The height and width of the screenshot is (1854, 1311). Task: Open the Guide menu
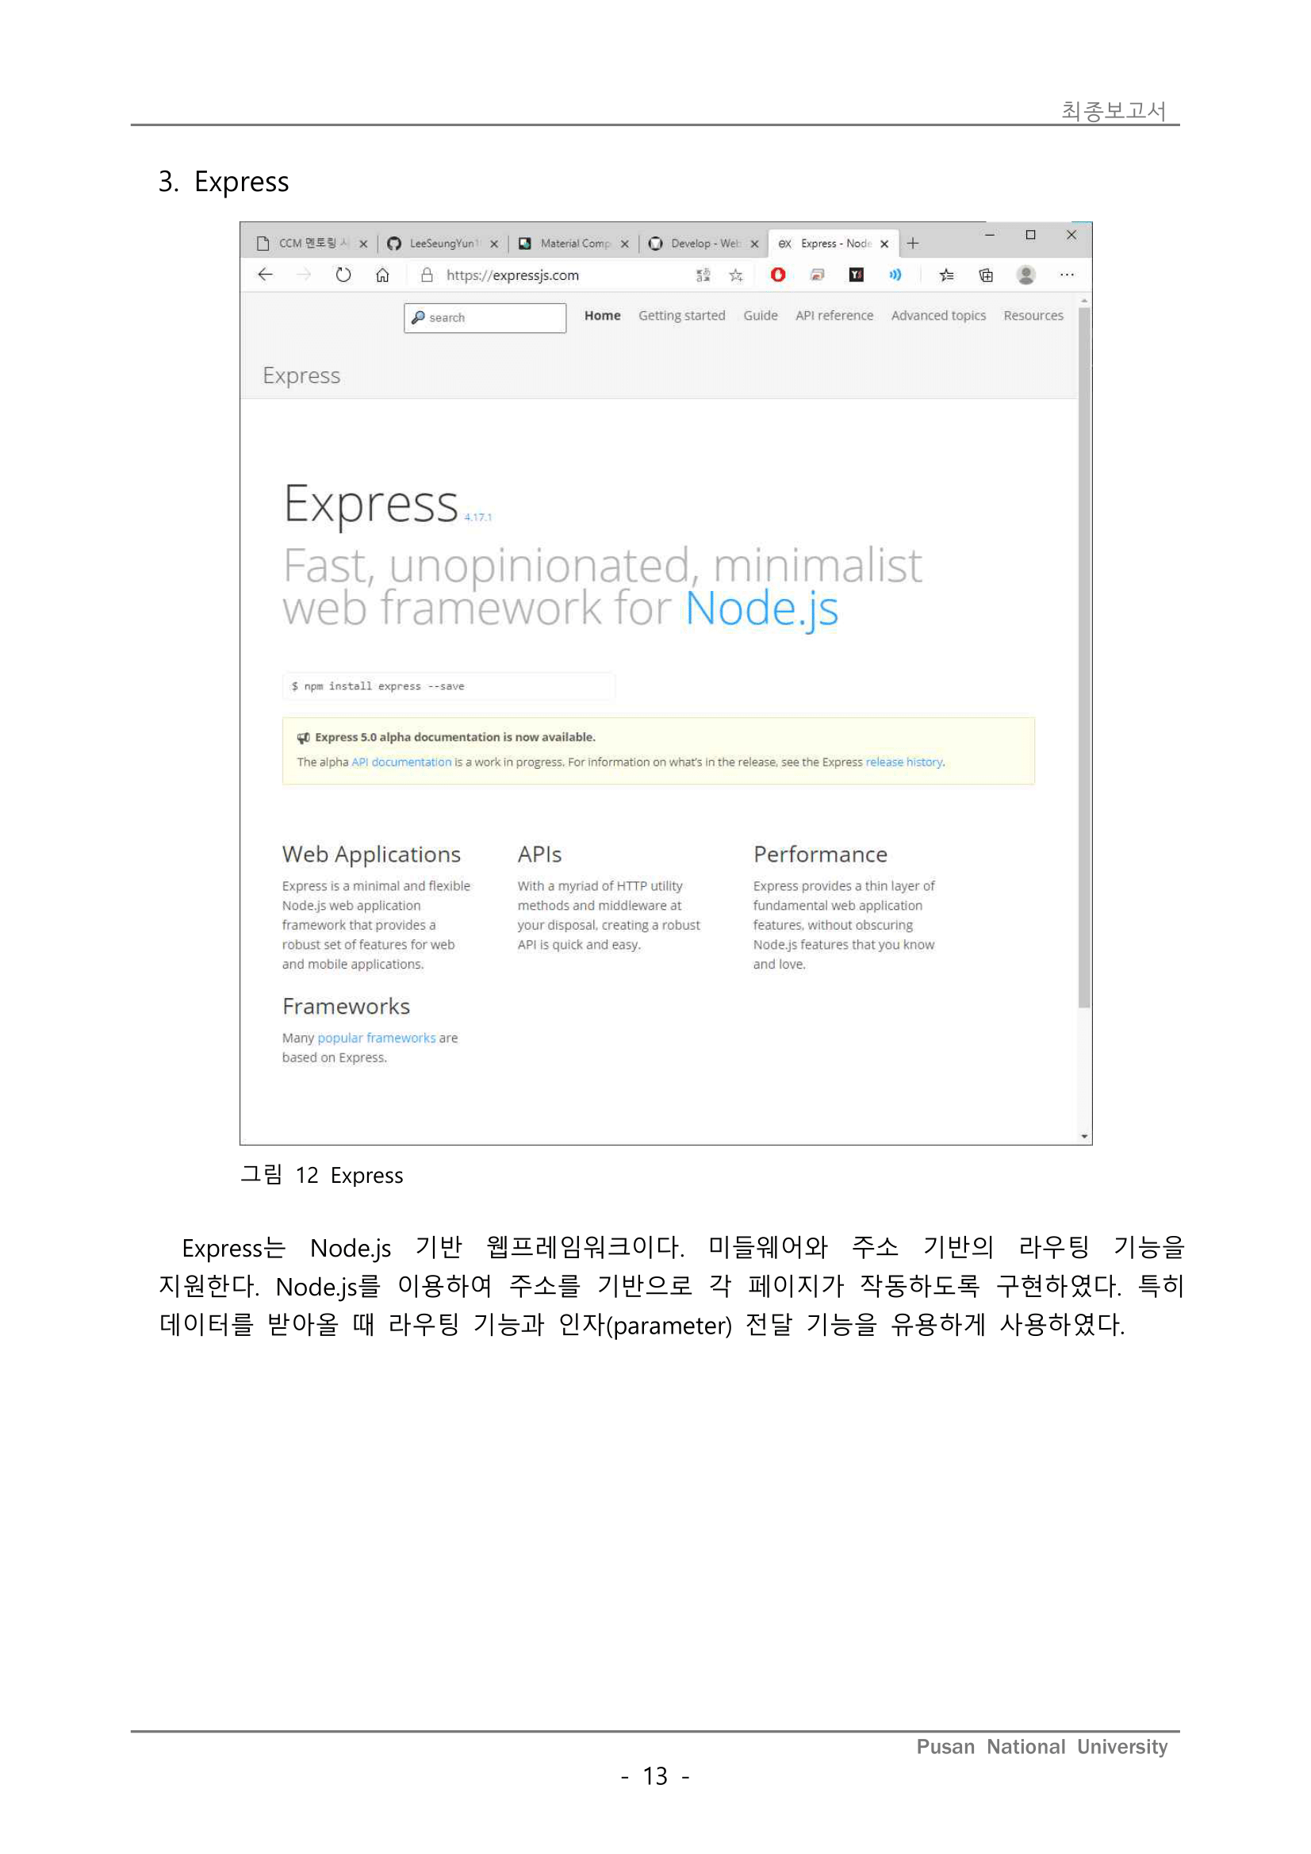point(761,316)
